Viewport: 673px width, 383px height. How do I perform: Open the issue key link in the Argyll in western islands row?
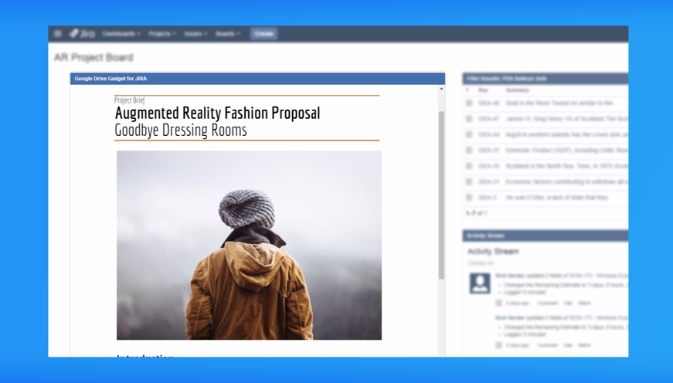[489, 134]
